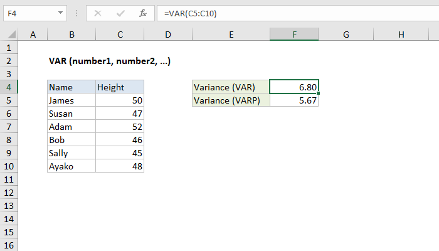Select column F header
439x251 pixels.
pyautogui.click(x=294, y=35)
